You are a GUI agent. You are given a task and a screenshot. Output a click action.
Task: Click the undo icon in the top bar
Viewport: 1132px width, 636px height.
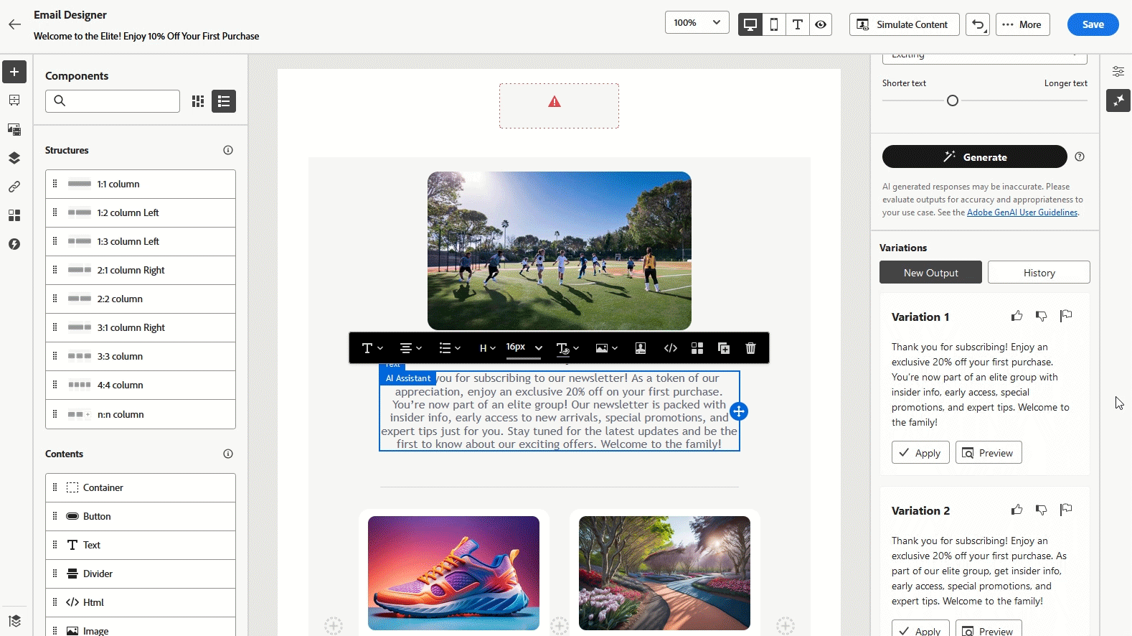coord(978,24)
